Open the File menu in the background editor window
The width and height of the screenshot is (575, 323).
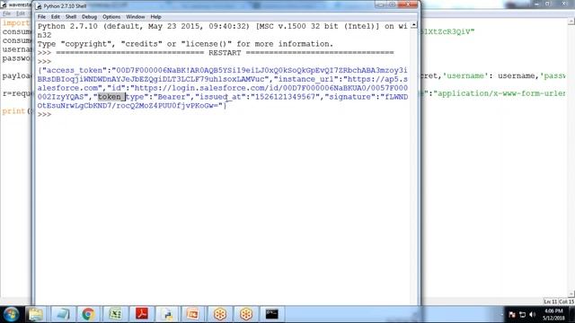click(6, 13)
